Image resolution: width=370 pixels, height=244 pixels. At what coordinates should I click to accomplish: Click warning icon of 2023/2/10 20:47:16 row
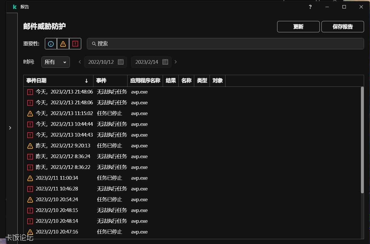coord(30,232)
